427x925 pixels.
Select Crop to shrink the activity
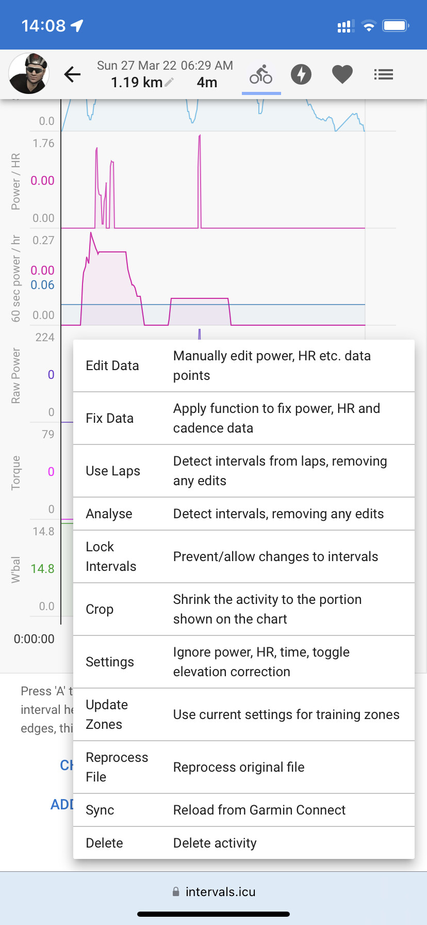point(244,609)
